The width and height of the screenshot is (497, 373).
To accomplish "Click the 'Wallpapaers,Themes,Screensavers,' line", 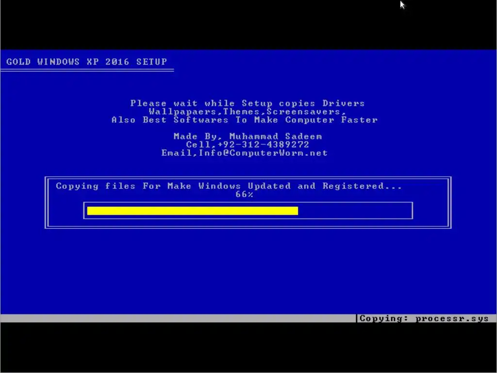I will (247, 112).
